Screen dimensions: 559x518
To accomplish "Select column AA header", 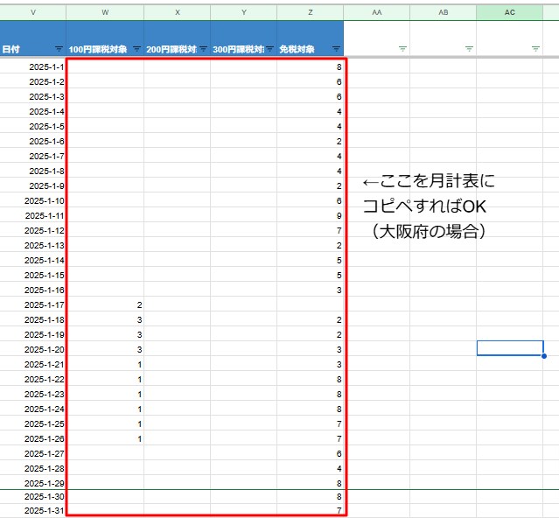I will coord(377,12).
